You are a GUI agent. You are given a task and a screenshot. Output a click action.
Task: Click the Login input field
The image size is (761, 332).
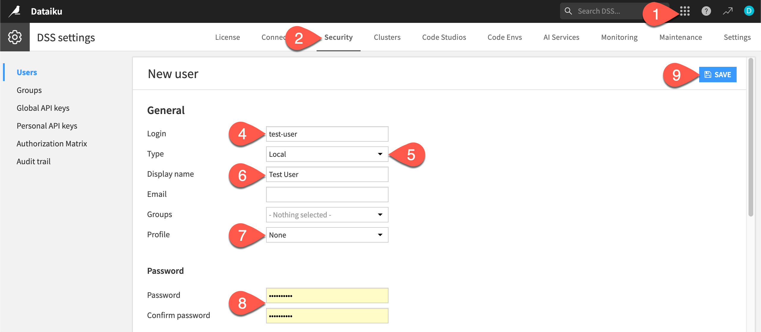(327, 134)
